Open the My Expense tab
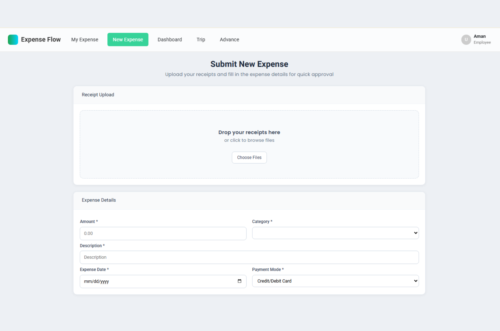 click(85, 39)
